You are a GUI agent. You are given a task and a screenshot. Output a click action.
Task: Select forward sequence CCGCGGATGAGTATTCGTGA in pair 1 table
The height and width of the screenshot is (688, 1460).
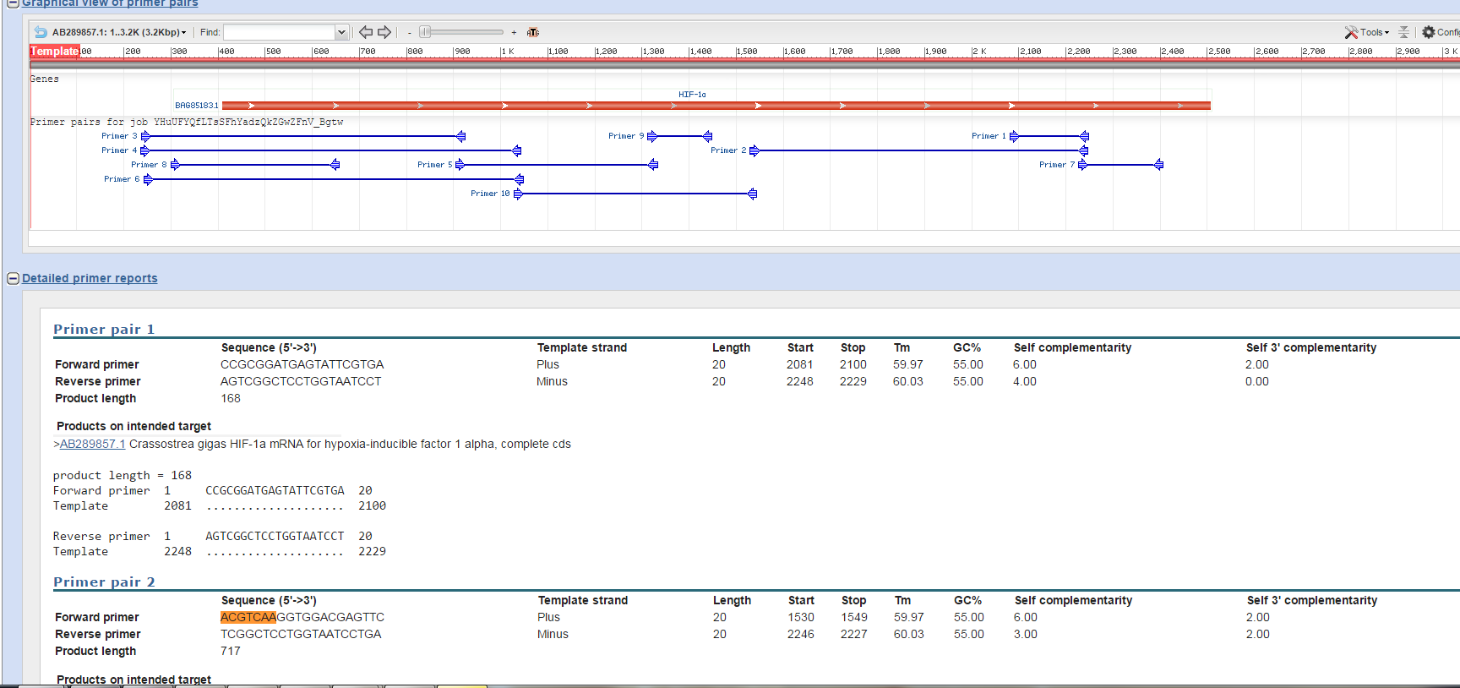[302, 364]
